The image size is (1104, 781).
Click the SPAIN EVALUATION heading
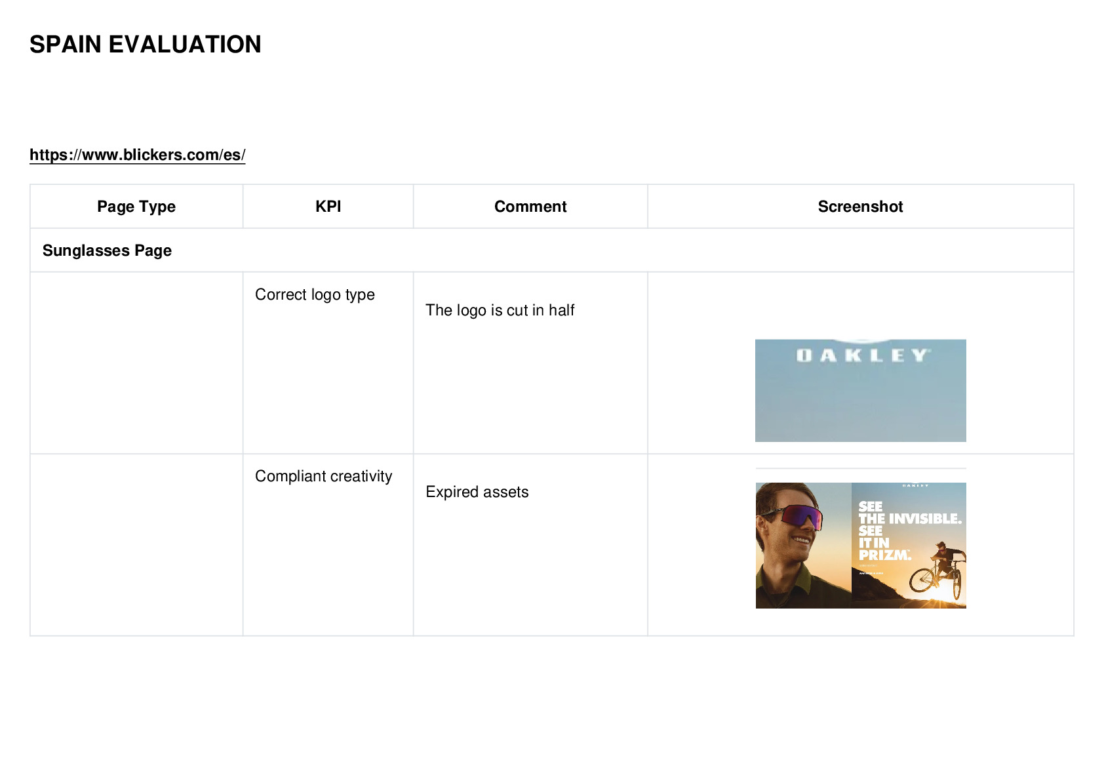click(x=146, y=45)
